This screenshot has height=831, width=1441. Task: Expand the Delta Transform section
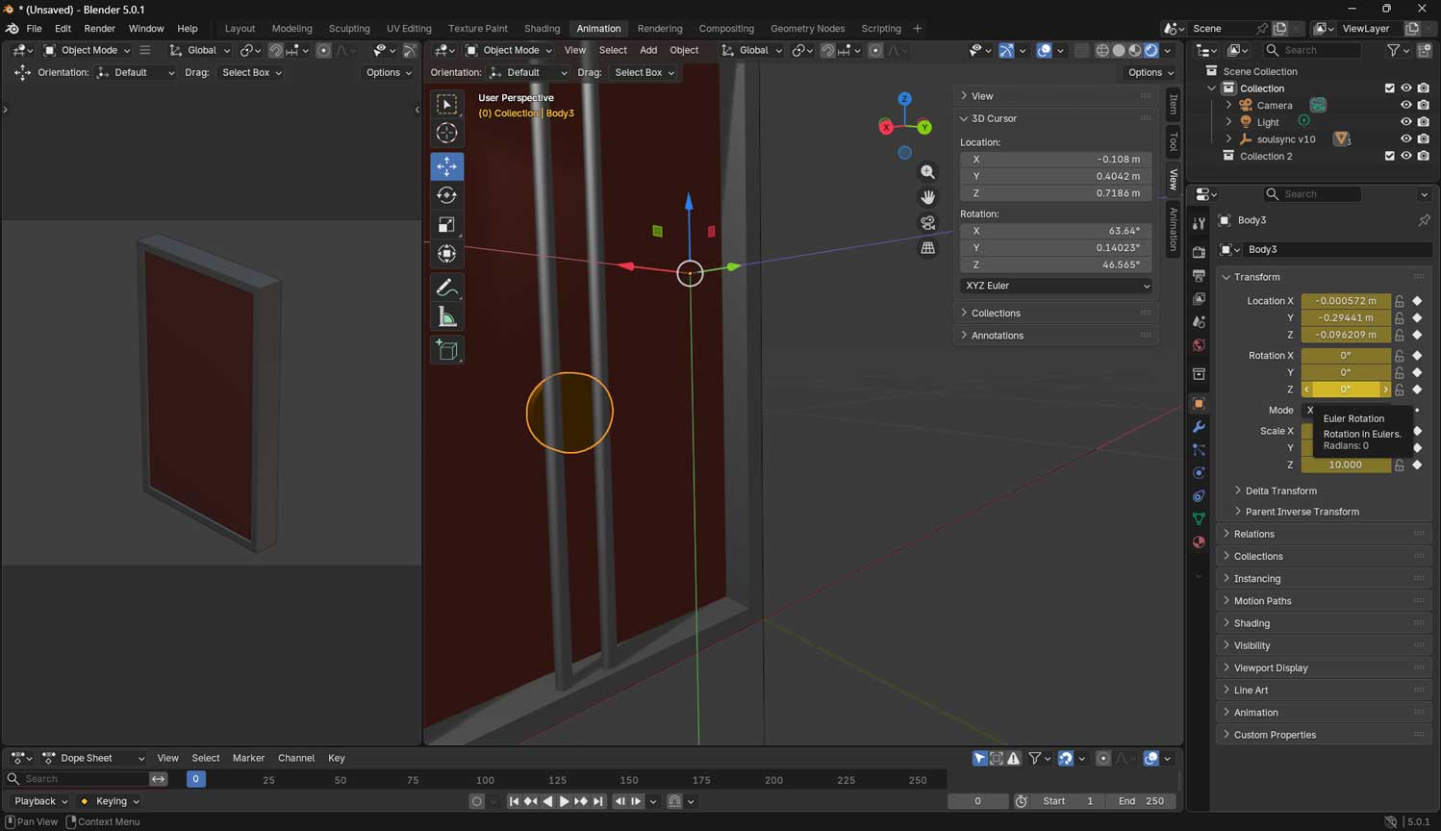click(1280, 491)
